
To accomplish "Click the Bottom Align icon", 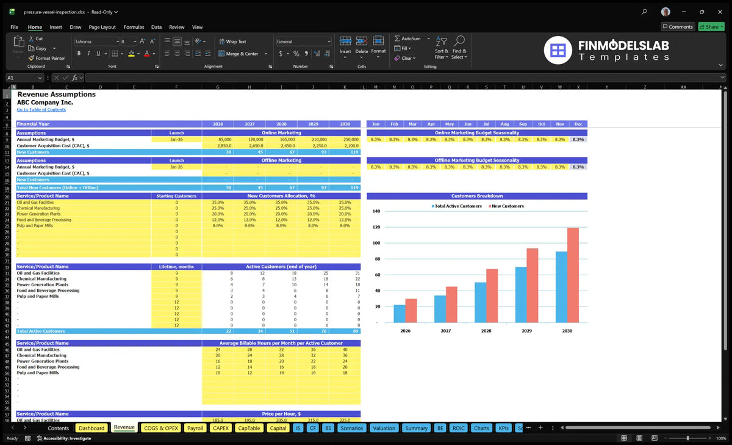I will (x=187, y=42).
